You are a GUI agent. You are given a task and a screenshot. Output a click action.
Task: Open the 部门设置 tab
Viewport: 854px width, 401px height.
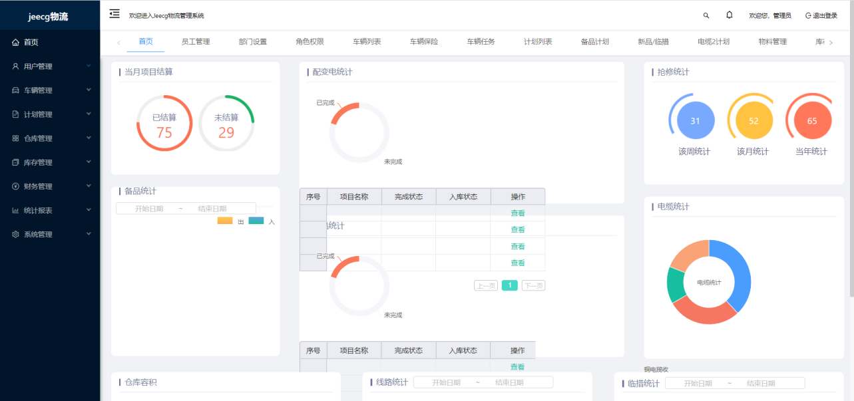pyautogui.click(x=253, y=41)
